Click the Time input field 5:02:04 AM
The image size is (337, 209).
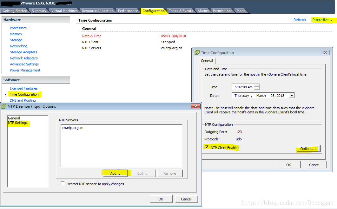243,87
